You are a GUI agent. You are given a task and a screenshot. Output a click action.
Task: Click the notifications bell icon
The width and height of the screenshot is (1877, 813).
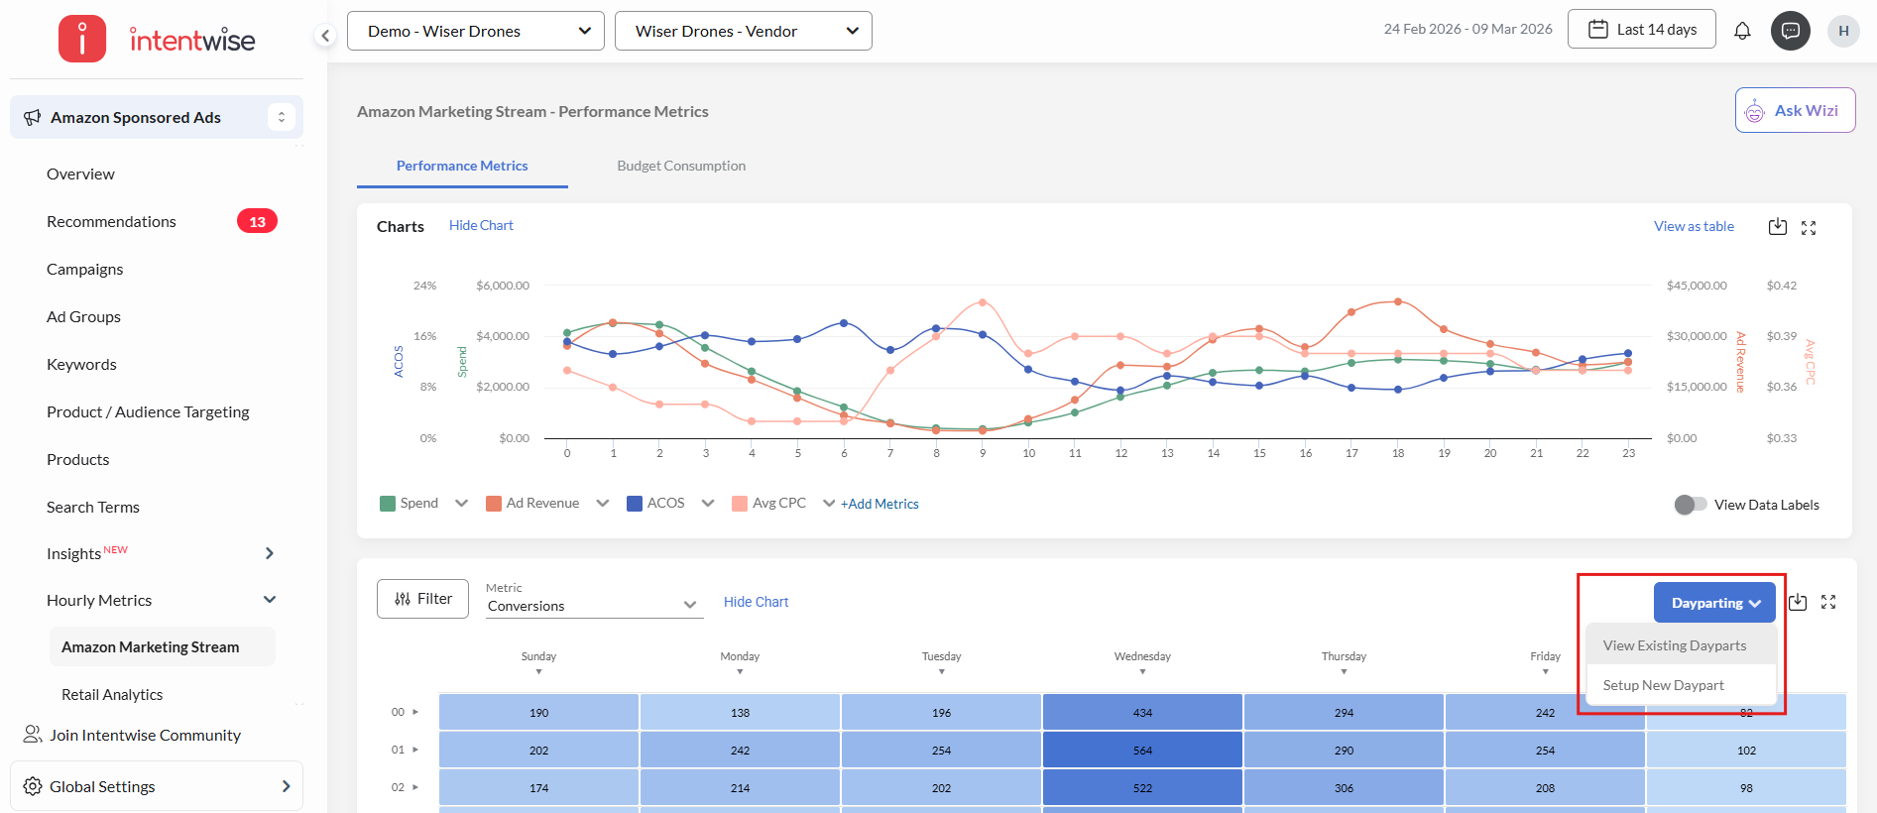tap(1742, 31)
